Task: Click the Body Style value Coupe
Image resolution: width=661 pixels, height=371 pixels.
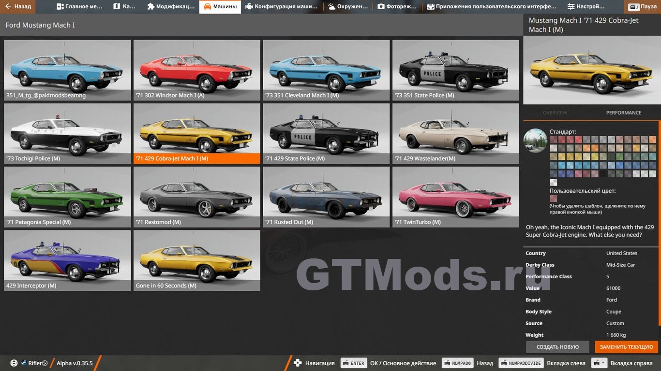Action: (x=614, y=312)
